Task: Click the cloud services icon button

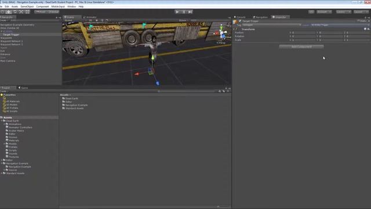Action: pyautogui.click(x=311, y=12)
